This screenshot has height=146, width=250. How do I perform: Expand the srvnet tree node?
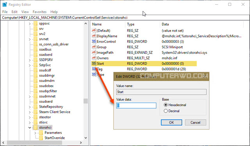click(30, 39)
